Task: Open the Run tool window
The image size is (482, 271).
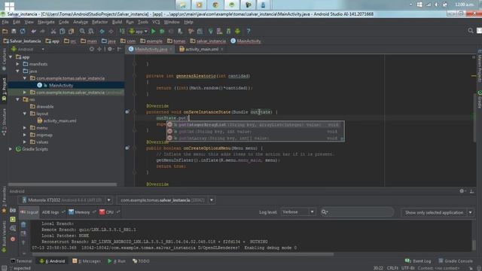Action: (x=117, y=261)
